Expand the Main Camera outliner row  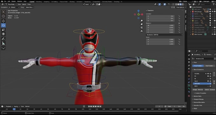click(x=191, y=34)
